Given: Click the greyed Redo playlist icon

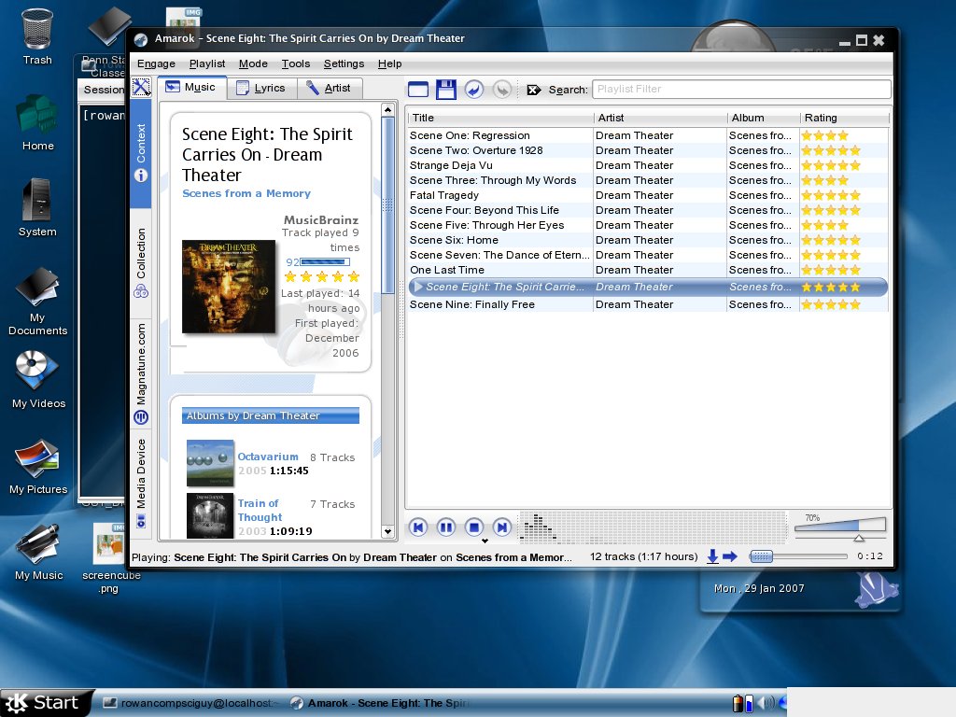Looking at the screenshot, I should tap(501, 89).
